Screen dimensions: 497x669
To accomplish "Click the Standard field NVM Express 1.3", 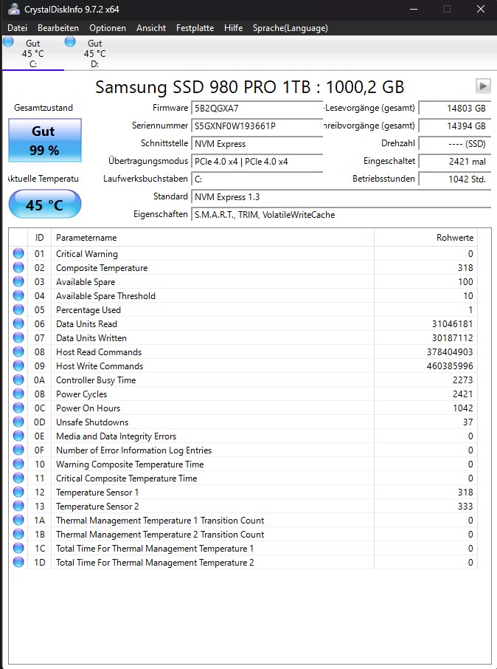I will click(341, 197).
